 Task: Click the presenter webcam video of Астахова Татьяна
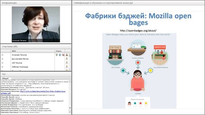(x=36, y=24)
